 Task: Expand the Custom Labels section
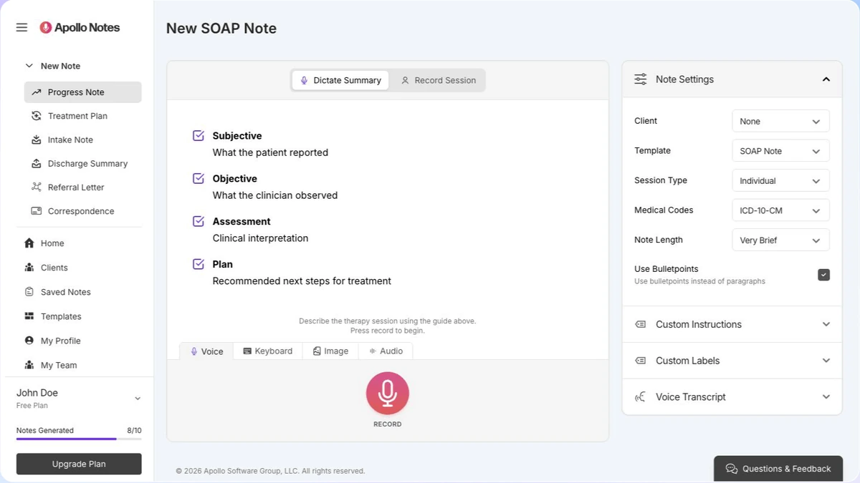click(x=732, y=361)
